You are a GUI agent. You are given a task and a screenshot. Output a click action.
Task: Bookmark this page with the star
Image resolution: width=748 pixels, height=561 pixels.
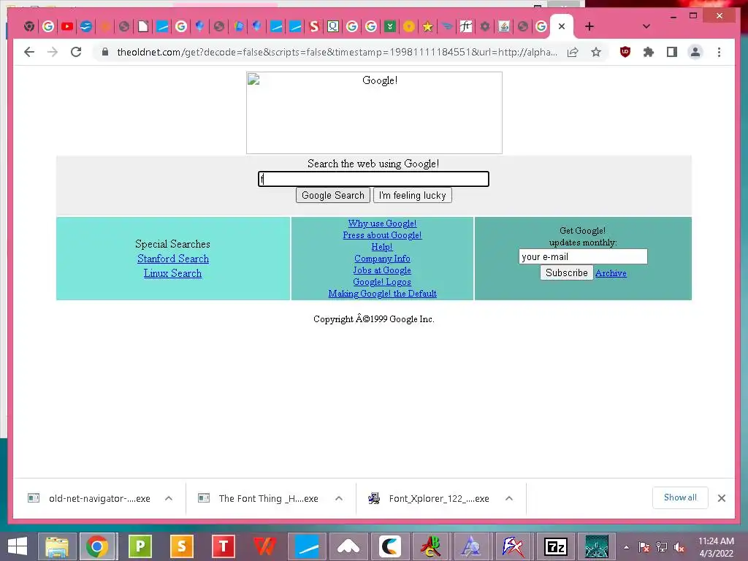pos(596,52)
